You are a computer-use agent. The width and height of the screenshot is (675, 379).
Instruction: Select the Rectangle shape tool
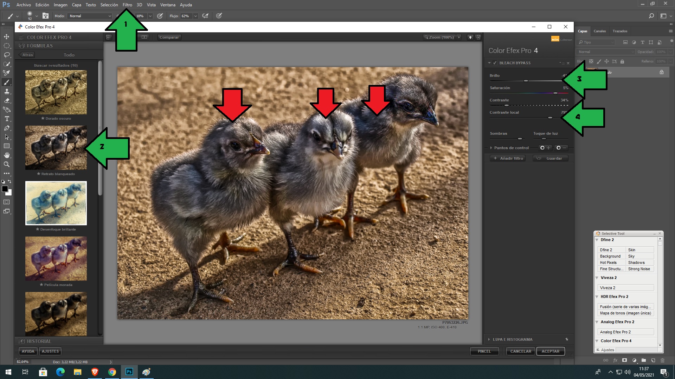tap(7, 146)
